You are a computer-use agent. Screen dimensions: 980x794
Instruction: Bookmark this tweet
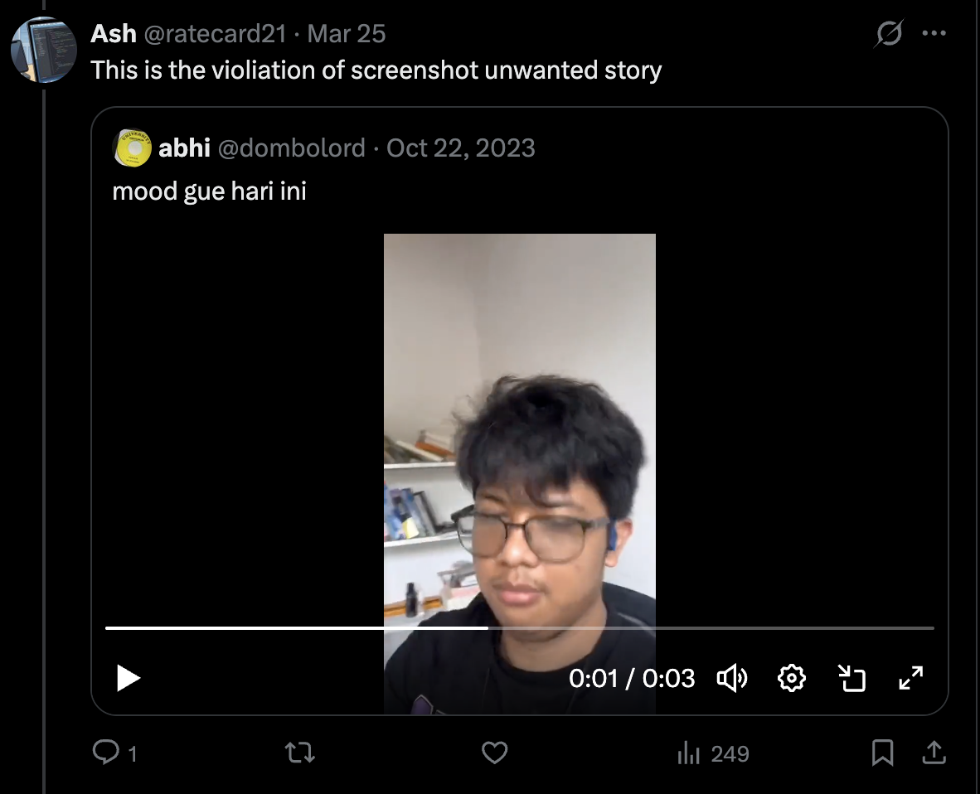pyautogui.click(x=882, y=753)
